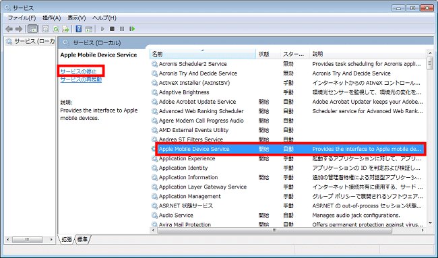The image size is (438, 258).
Task: Sort by the スター... column header
Action: [x=295, y=54]
